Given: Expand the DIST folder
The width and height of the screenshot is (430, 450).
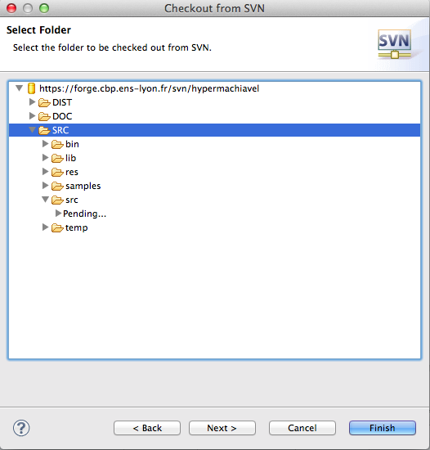Looking at the screenshot, I should tap(32, 102).
